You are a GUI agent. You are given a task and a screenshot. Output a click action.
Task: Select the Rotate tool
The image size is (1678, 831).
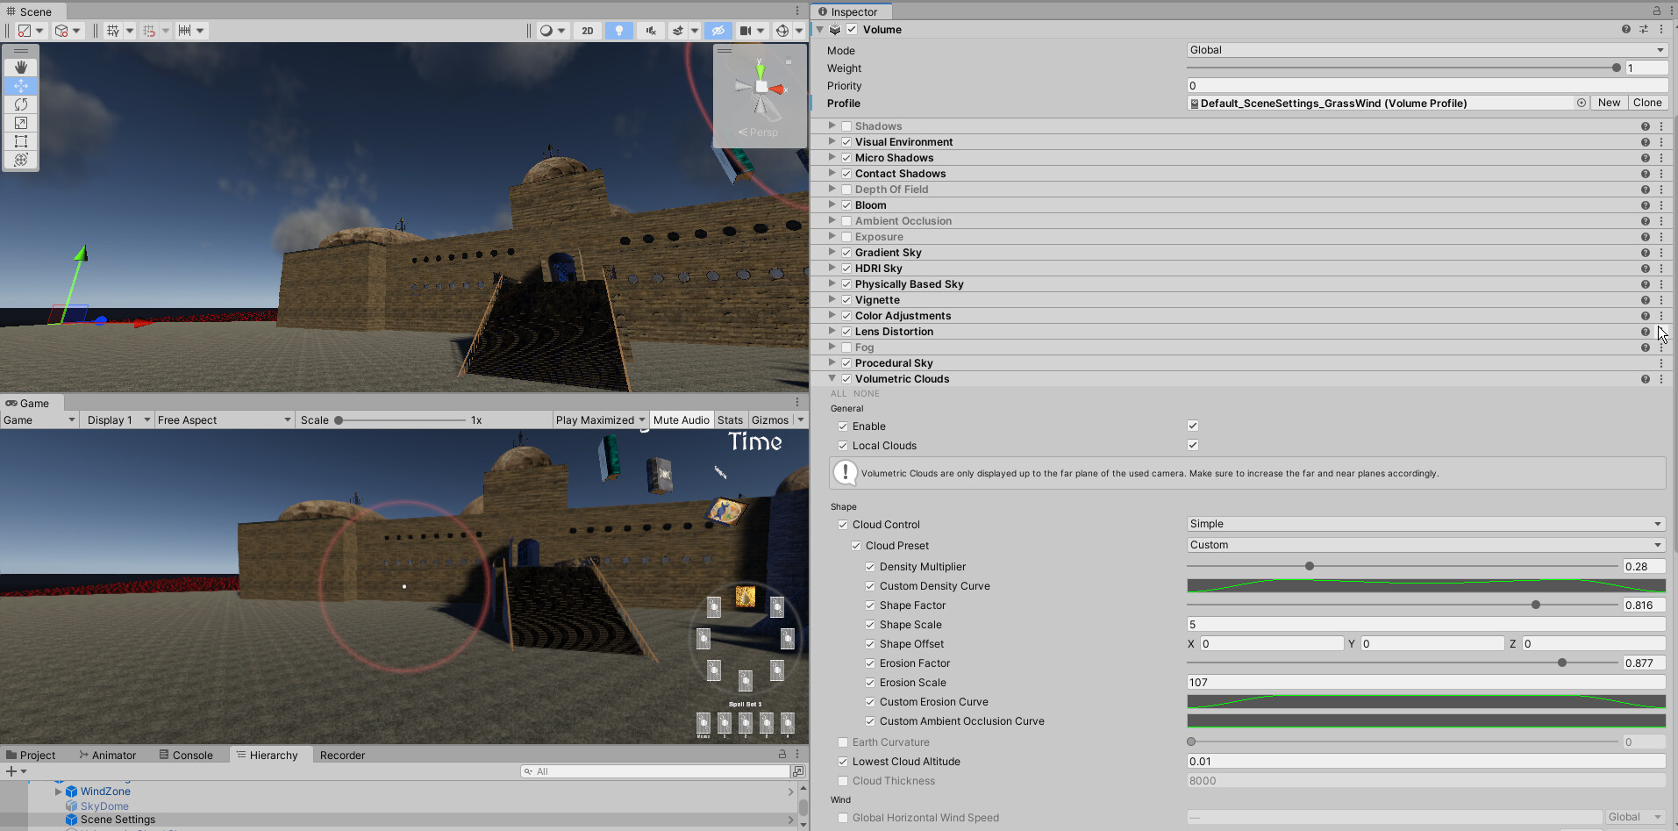point(21,104)
